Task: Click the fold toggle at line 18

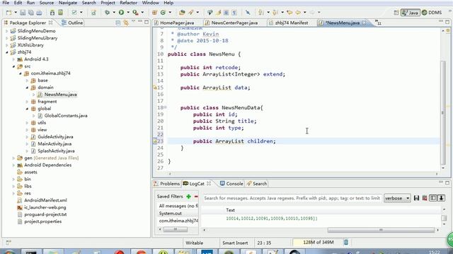Action: pyautogui.click(x=166, y=107)
